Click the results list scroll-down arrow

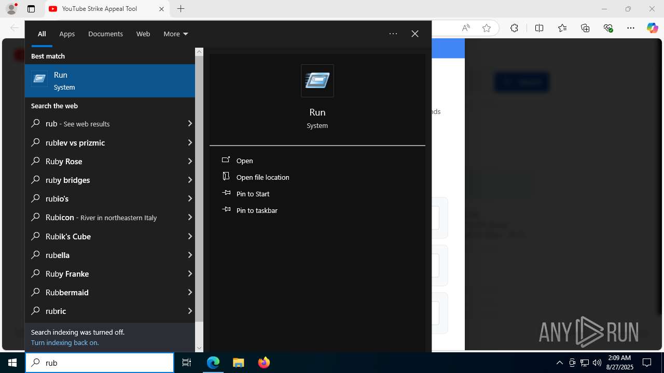point(199,348)
